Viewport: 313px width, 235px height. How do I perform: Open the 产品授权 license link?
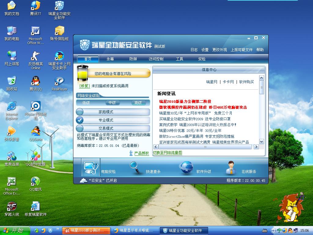(142, 153)
